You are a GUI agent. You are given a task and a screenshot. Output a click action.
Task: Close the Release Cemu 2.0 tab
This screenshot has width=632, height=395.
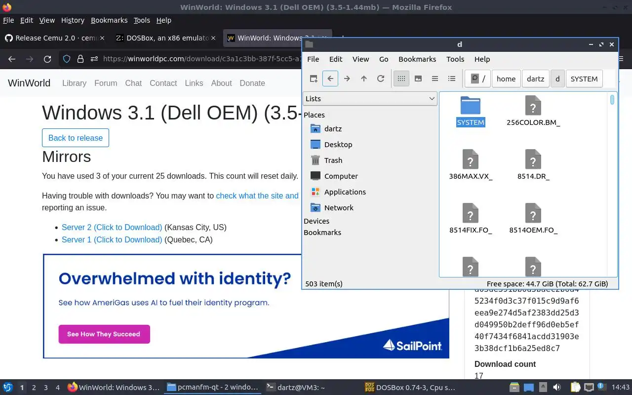coord(102,38)
